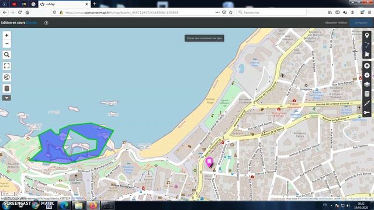Image resolution: width=374 pixels, height=210 pixels.
Task: Select the draw polygon tool
Action: click(367, 54)
